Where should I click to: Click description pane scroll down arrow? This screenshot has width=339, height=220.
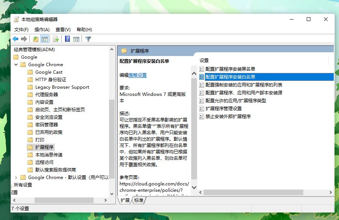(194, 187)
